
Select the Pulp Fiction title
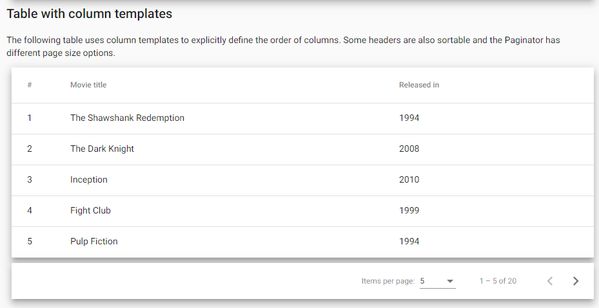[94, 241]
